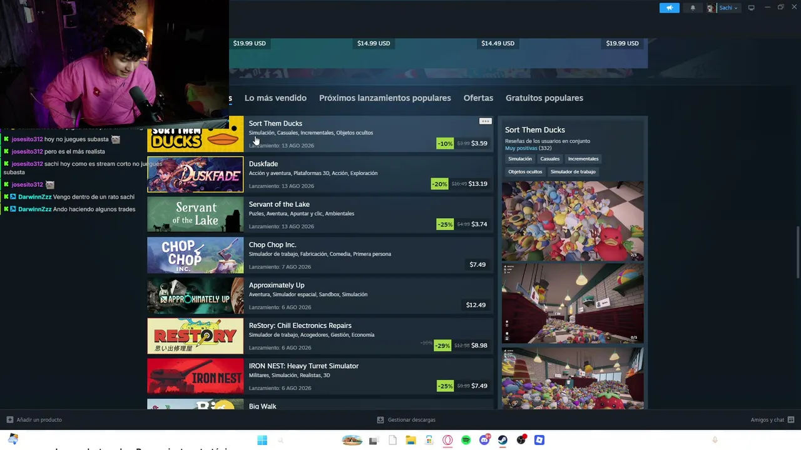Expand the Sachi account dropdown

[x=728, y=8]
